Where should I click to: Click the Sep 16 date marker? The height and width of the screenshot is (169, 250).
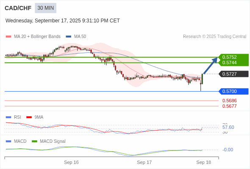tap(71, 162)
